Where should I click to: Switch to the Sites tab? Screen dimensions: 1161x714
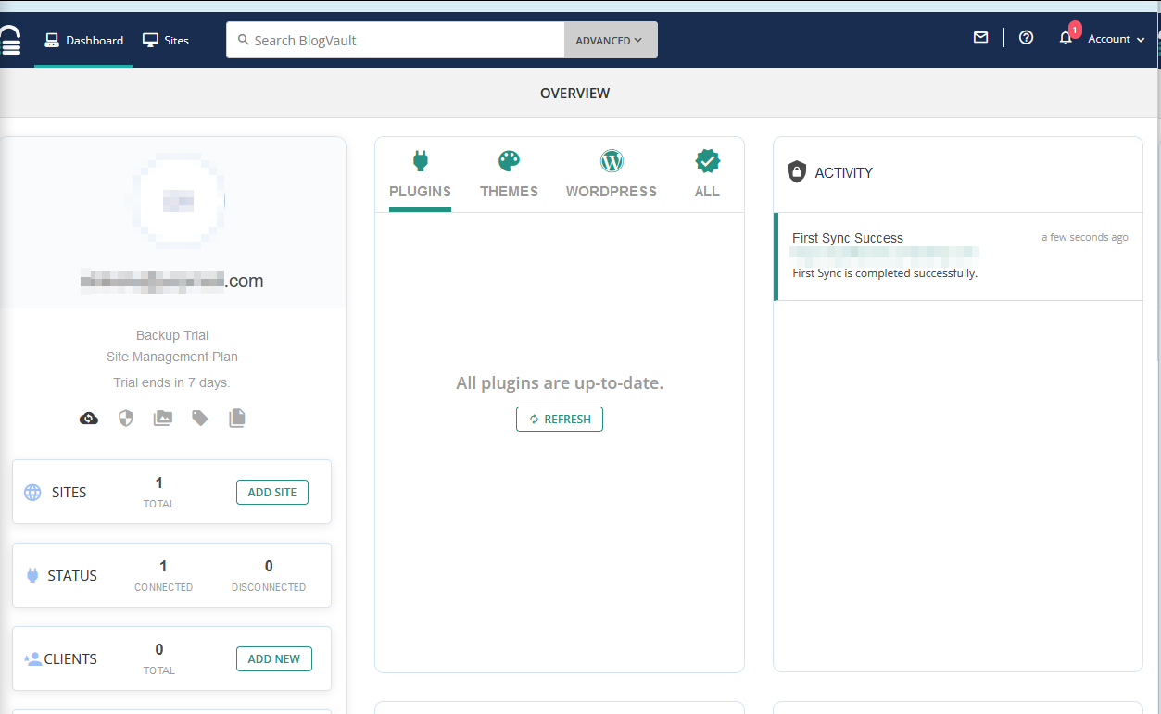click(x=166, y=41)
